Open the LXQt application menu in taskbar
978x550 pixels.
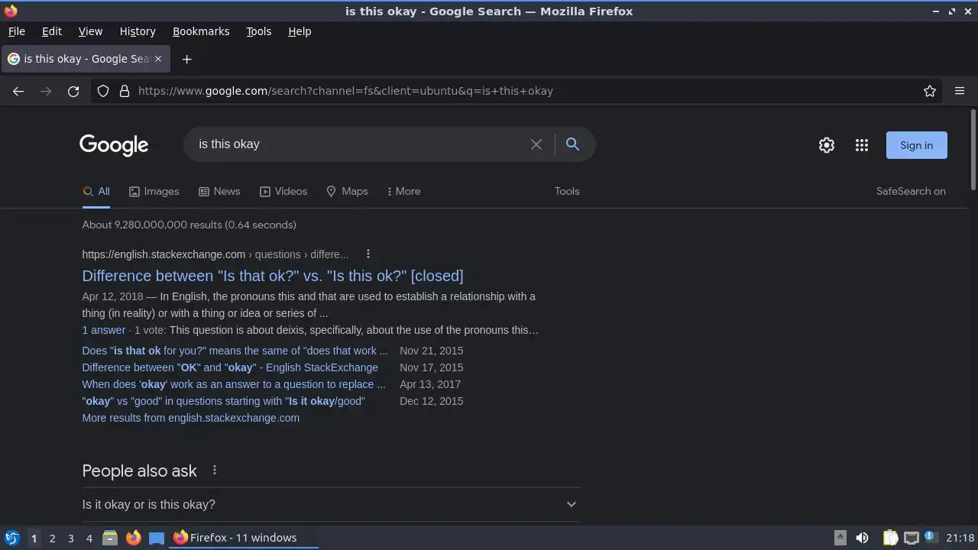pyautogui.click(x=12, y=538)
